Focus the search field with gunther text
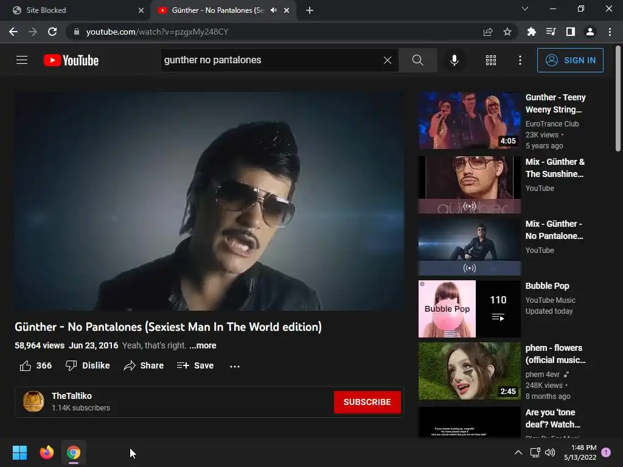The height and width of the screenshot is (467, 623). [x=270, y=60]
